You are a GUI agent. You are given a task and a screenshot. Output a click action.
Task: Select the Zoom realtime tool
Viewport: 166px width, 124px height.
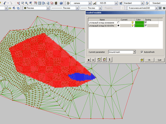pyautogui.click(x=23, y=3)
